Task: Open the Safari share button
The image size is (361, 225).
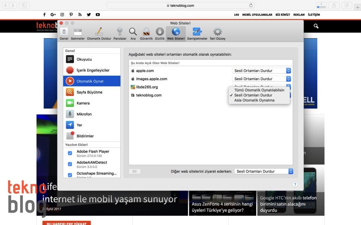Action: coord(334,5)
